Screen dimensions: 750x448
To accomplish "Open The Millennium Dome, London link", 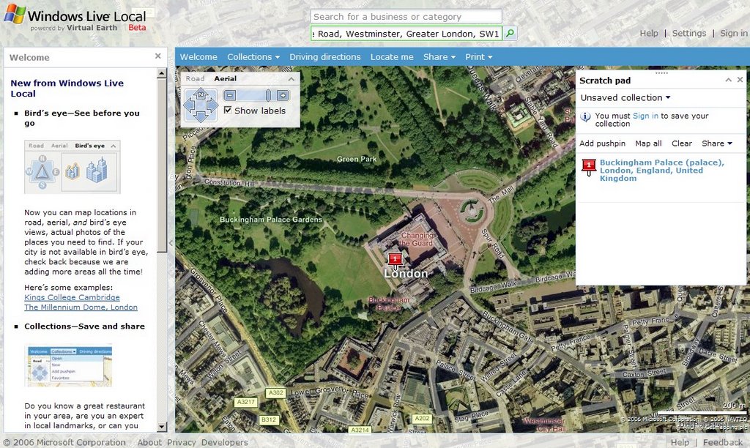I will [x=81, y=307].
